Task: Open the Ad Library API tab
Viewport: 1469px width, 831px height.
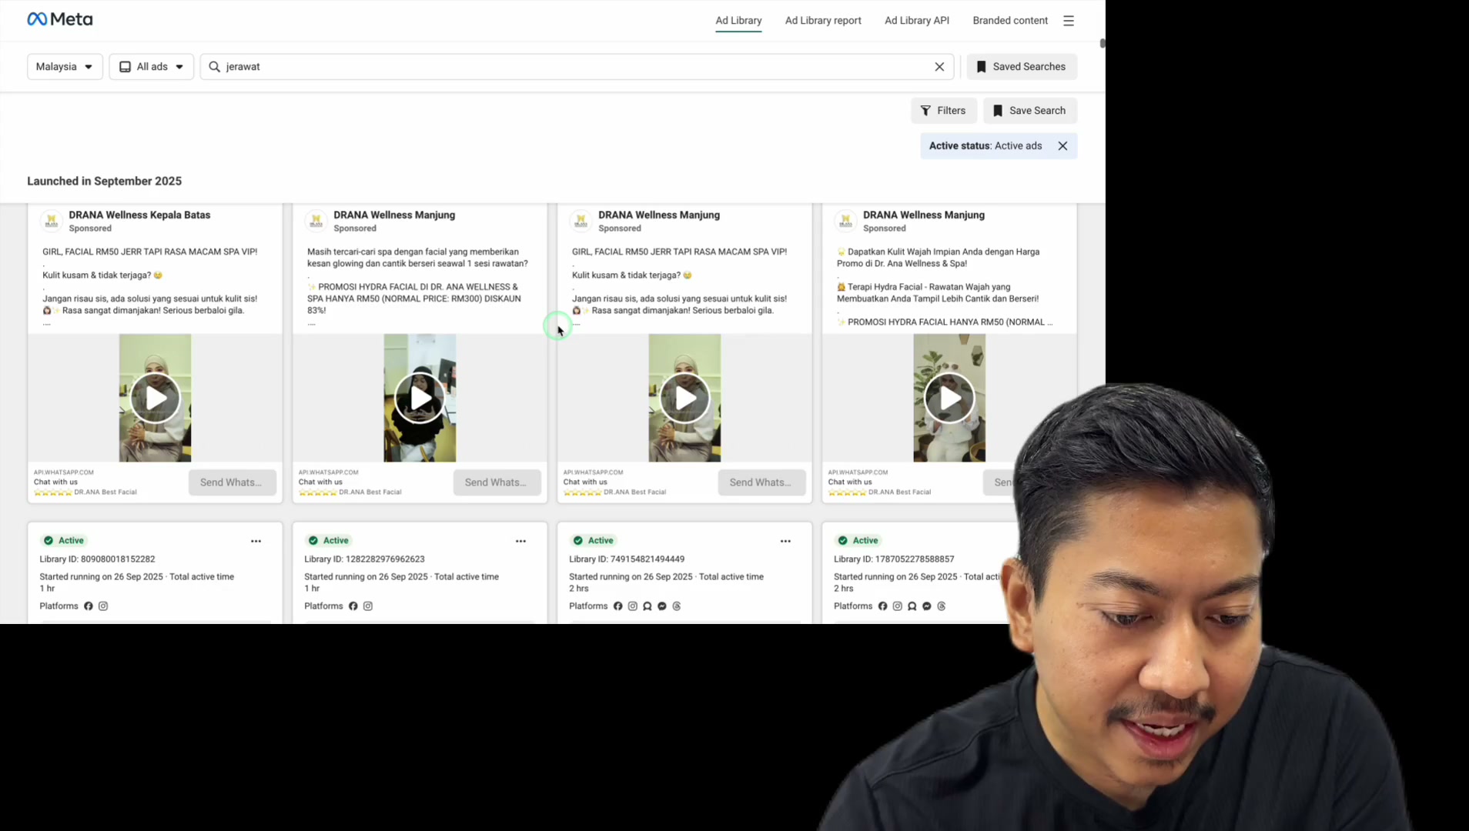Action: coord(916,21)
